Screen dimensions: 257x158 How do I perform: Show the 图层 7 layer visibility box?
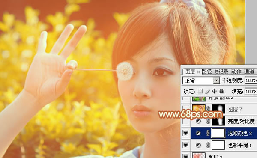coord(186,109)
